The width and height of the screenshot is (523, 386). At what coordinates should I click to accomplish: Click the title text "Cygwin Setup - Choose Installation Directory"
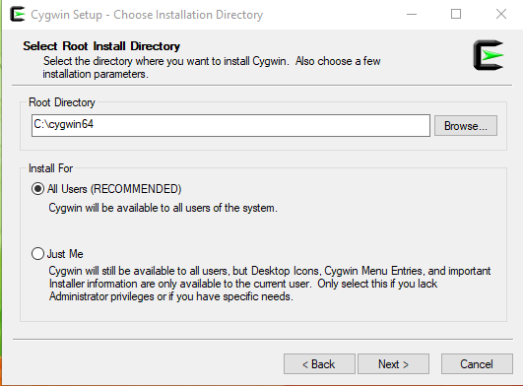coord(147,15)
